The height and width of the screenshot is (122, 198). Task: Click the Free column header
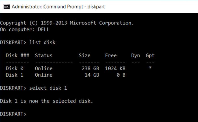click(111, 55)
